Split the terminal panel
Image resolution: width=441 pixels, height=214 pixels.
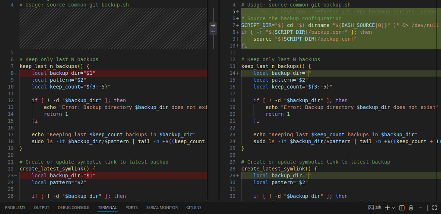pos(402,208)
